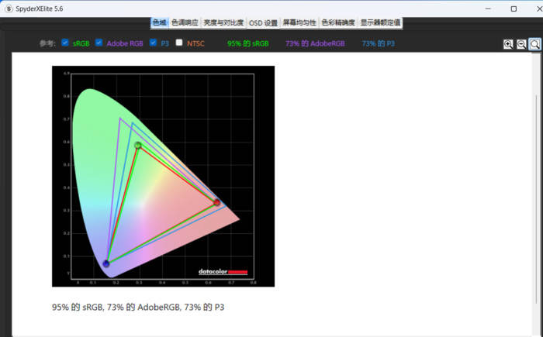543x337 pixels.
Task: Click the SpyderXElite app icon in title bar
Action: pos(9,9)
